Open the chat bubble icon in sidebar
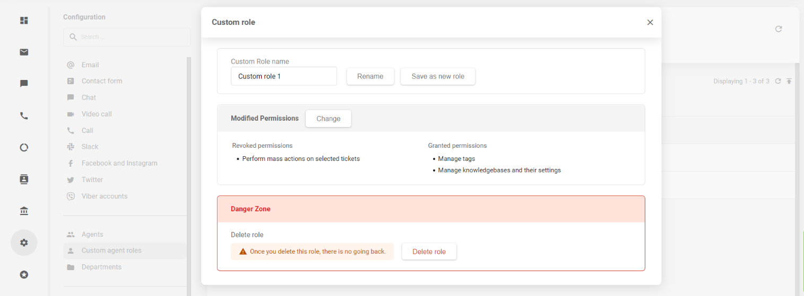The width and height of the screenshot is (804, 296). coord(24,84)
